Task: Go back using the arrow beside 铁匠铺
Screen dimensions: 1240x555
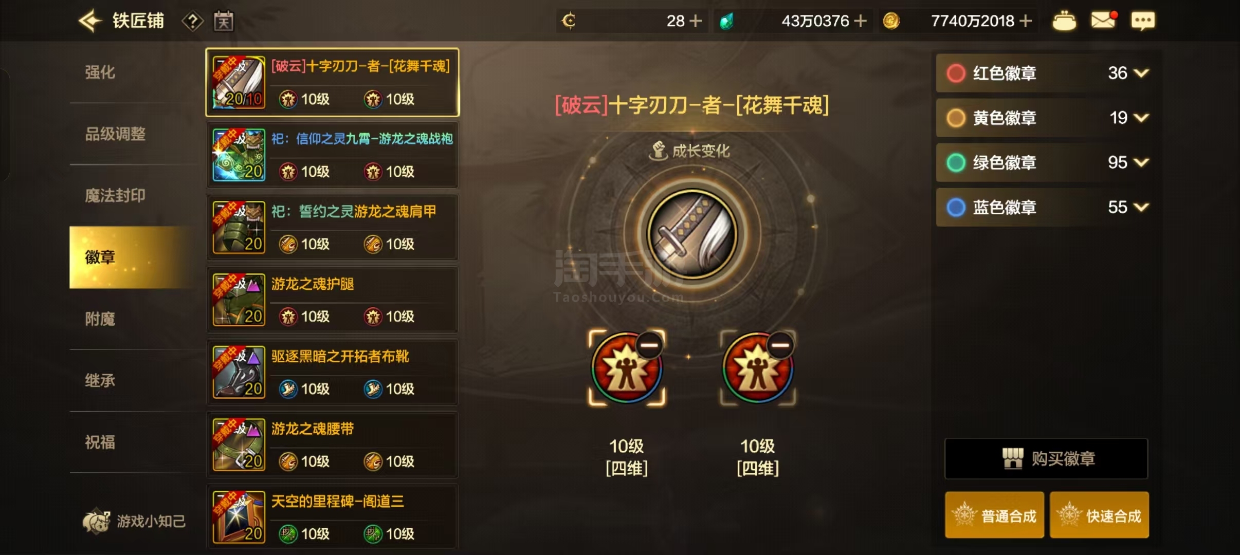Action: click(89, 21)
